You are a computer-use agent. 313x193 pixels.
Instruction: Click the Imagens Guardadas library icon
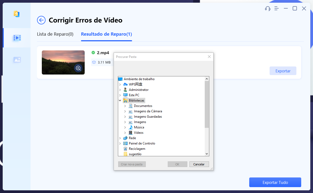click(131, 117)
